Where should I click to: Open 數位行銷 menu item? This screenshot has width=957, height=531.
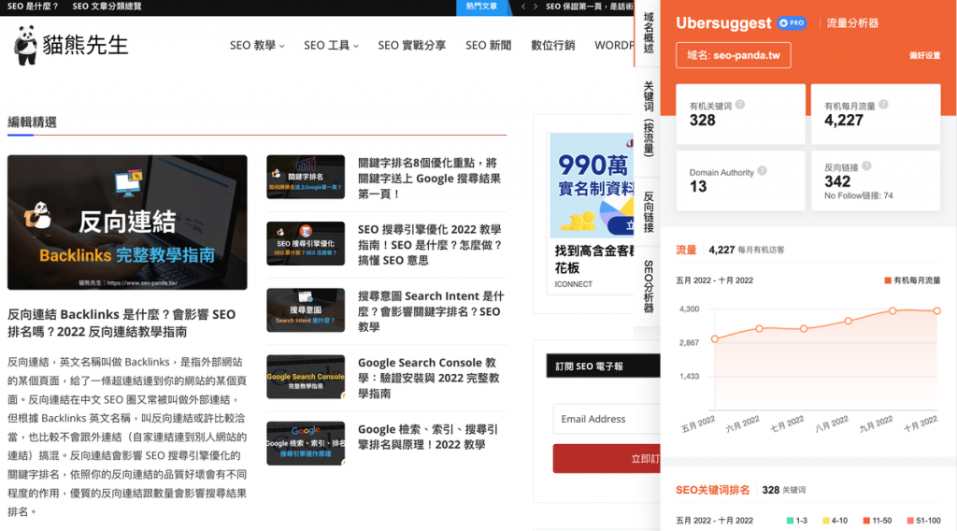(553, 45)
